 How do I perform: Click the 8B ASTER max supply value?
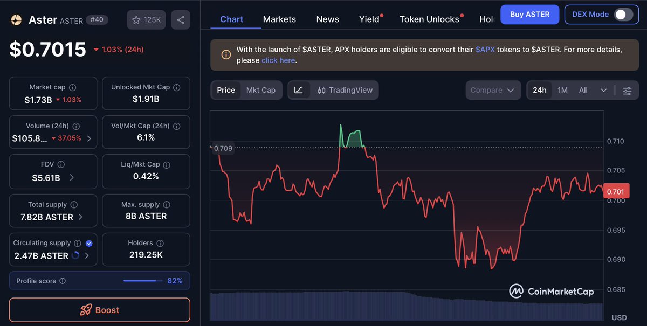coord(146,216)
